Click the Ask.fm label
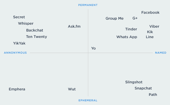This screenshot has height=105, width=170. pyautogui.click(x=74, y=26)
